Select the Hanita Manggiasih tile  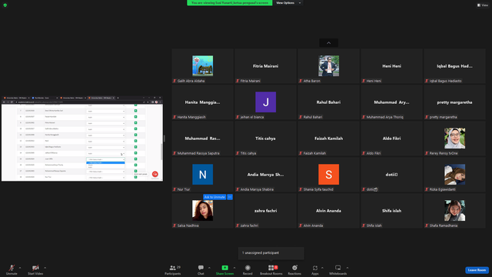pyautogui.click(x=203, y=102)
